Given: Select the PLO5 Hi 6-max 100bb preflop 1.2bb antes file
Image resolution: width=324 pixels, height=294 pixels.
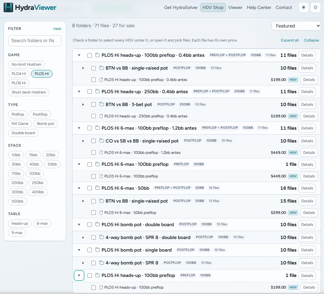Looking at the screenshot, I should 93,152.
